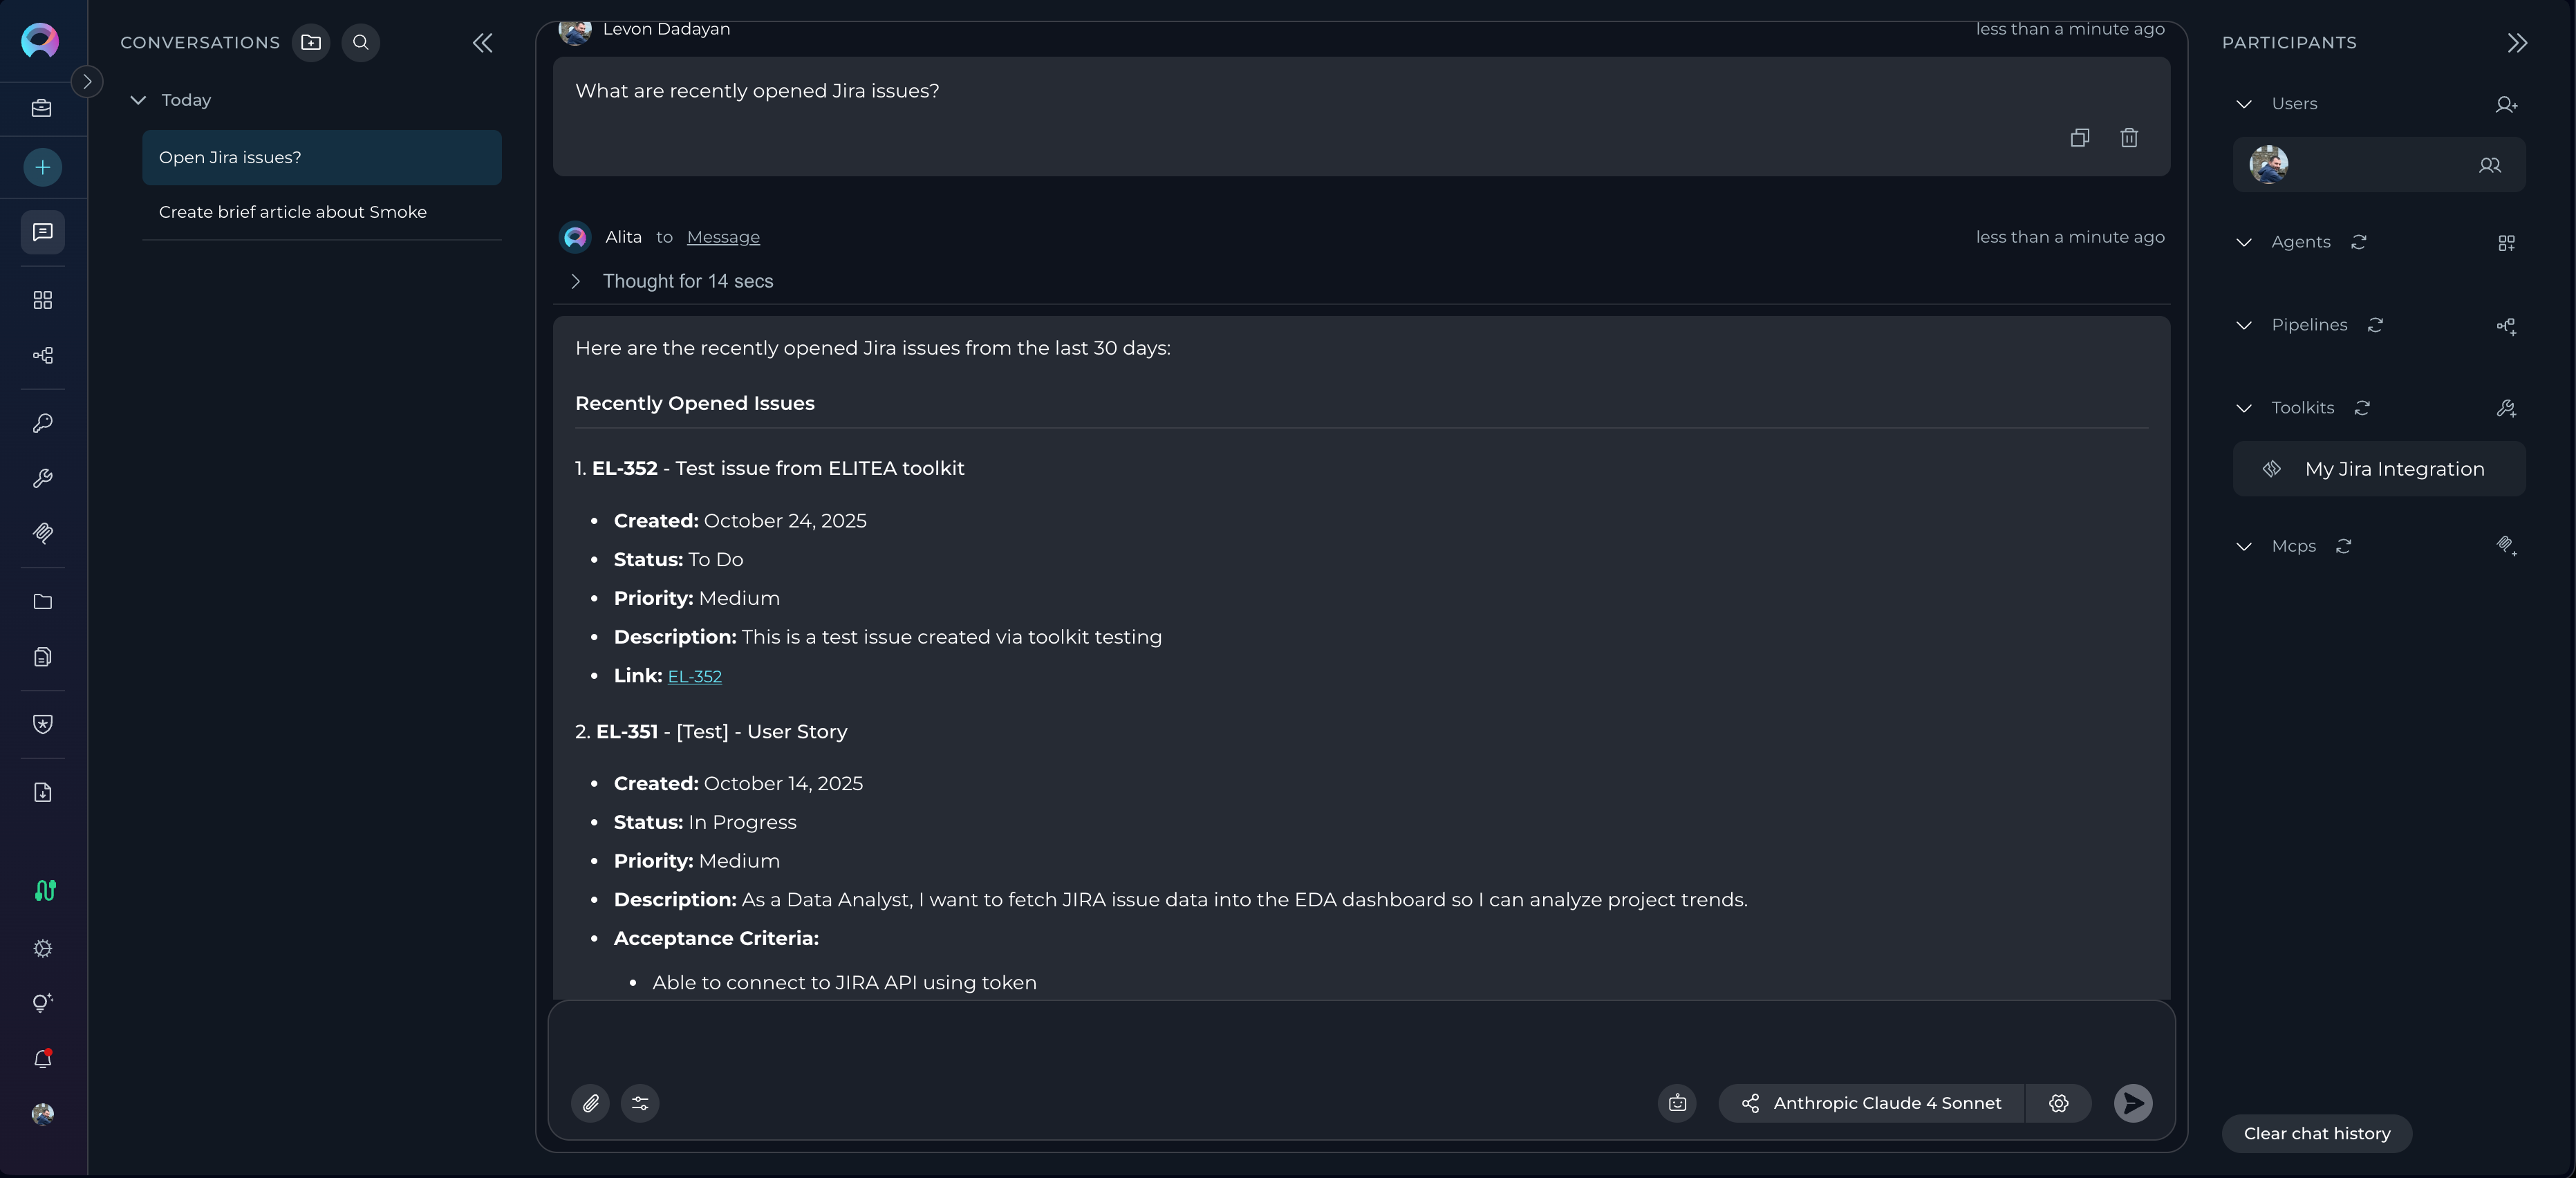Open the Anthropic Claude 4 Sonnet model selector

coord(1871,1103)
